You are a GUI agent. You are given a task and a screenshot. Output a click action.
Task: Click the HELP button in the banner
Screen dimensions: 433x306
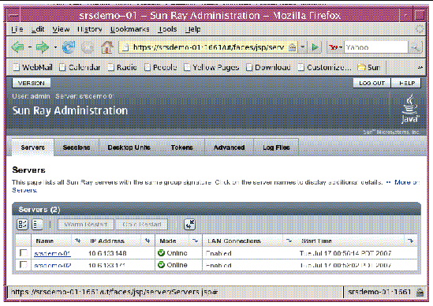[406, 83]
